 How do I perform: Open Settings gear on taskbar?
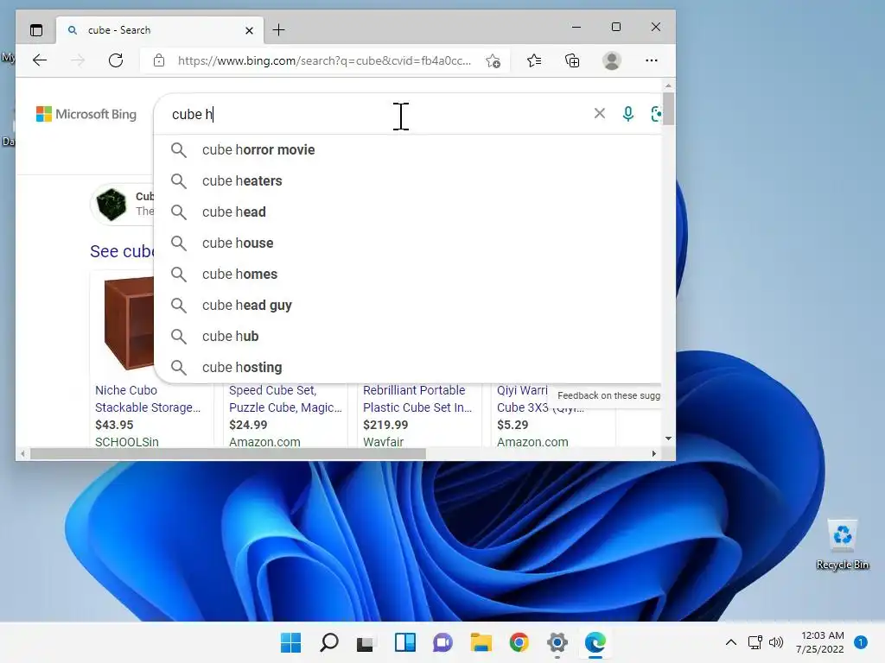(x=557, y=642)
